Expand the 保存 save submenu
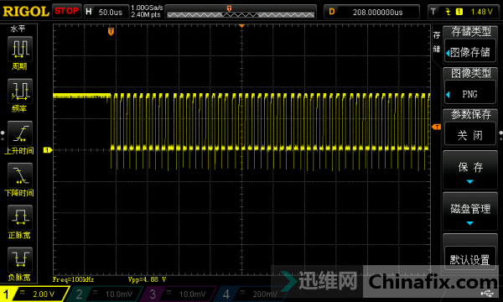 point(470,169)
